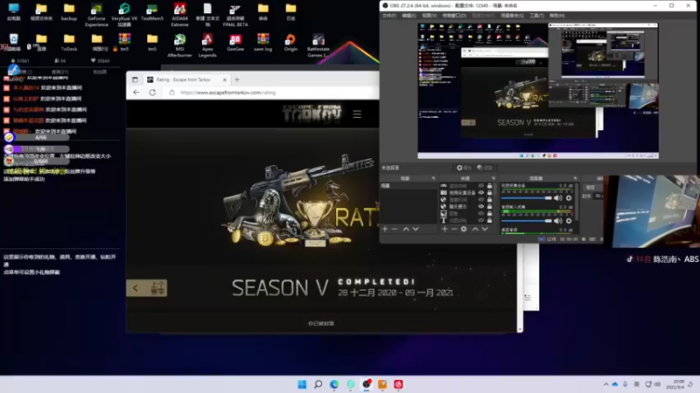The height and width of the screenshot is (393, 700).
Task: Click Properties button in OBS source toolbar
Action: pyautogui.click(x=464, y=168)
